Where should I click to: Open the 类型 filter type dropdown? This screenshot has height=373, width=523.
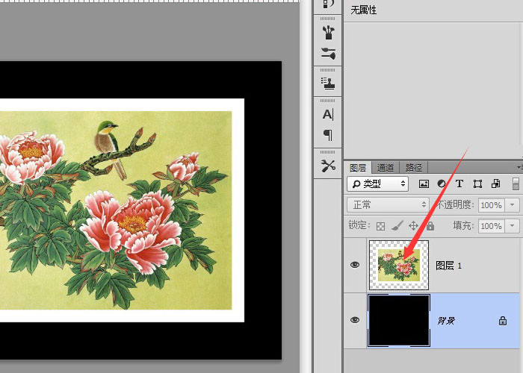pyautogui.click(x=377, y=184)
